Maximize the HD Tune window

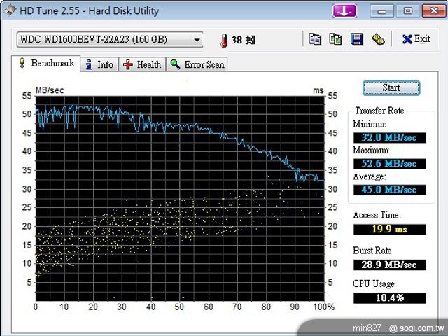(407, 10)
